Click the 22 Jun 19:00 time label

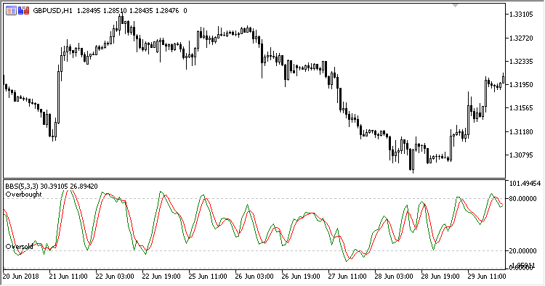pyautogui.click(x=161, y=277)
